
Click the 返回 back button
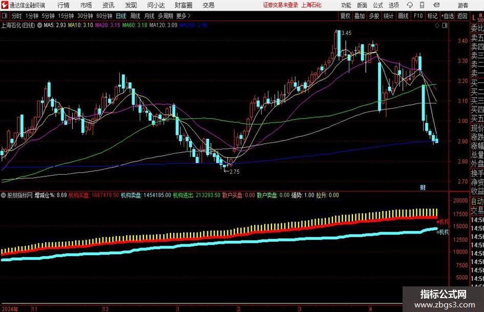click(462, 16)
